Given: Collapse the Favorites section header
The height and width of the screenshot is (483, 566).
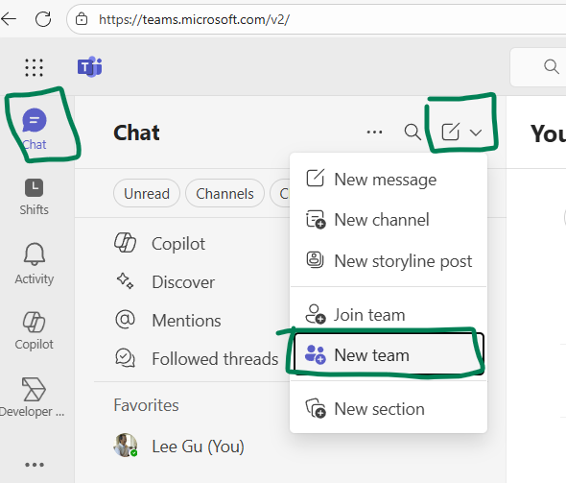Looking at the screenshot, I should click(x=146, y=405).
